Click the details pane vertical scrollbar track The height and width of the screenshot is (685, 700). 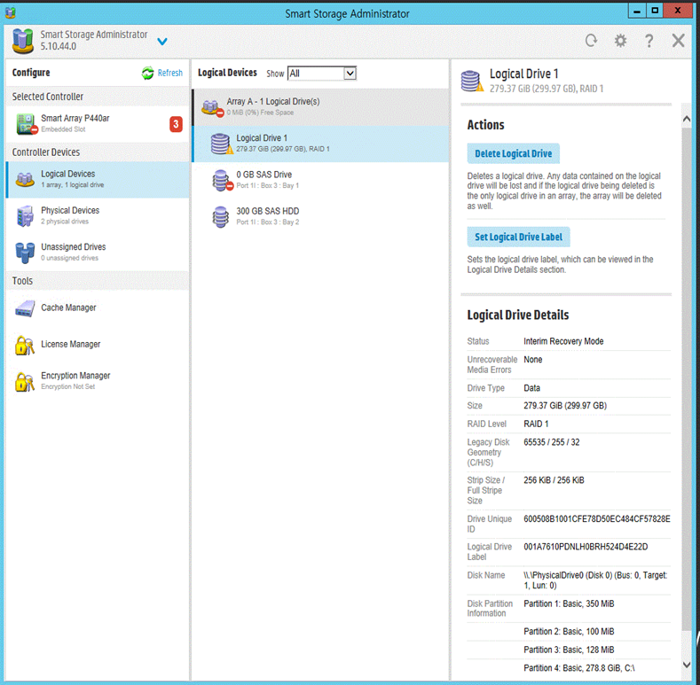coord(687,393)
